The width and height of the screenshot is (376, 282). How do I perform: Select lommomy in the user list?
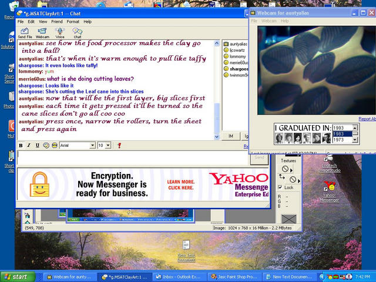tap(236, 56)
